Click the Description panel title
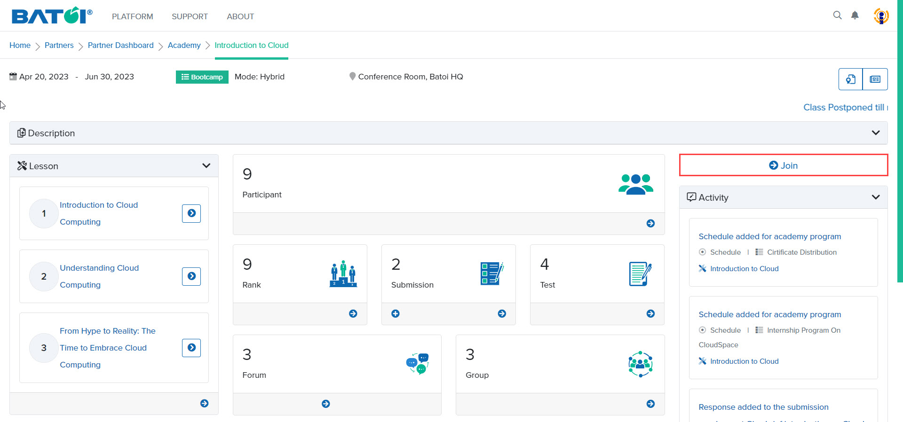 pyautogui.click(x=51, y=133)
